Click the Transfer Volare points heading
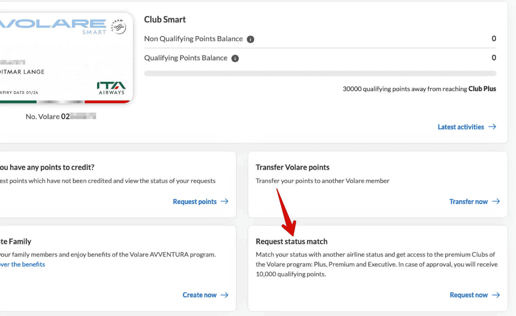 tap(292, 167)
